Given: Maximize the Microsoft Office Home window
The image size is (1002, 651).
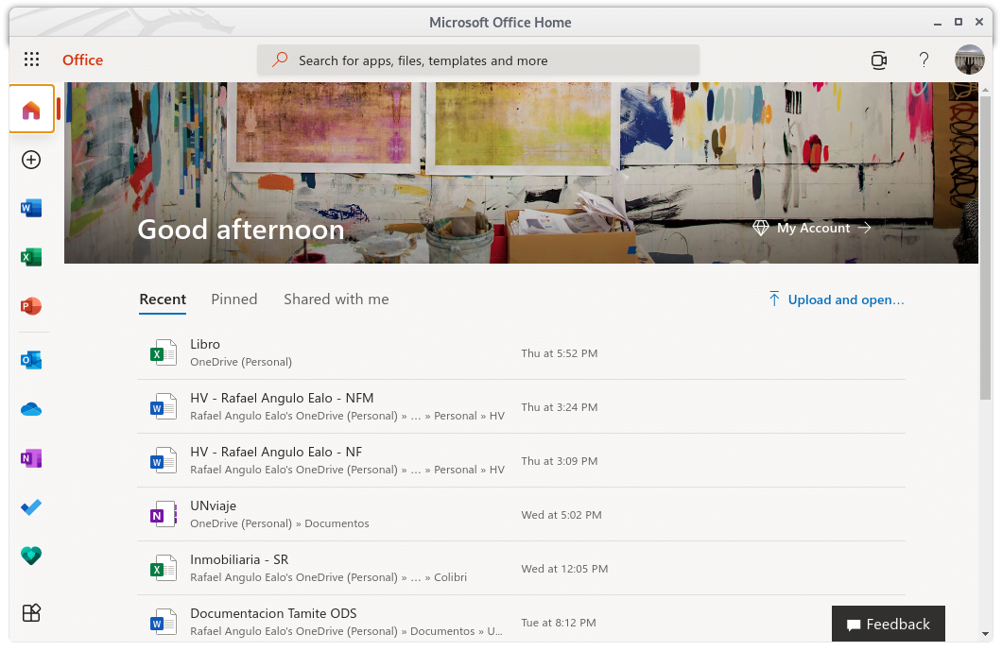Looking at the screenshot, I should [x=959, y=22].
